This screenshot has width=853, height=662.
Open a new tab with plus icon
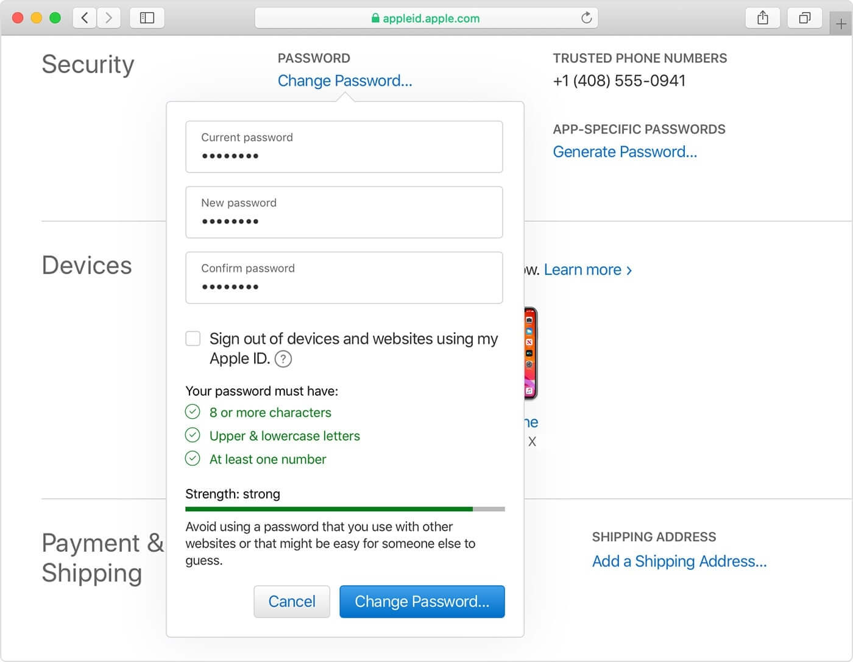[x=841, y=24]
